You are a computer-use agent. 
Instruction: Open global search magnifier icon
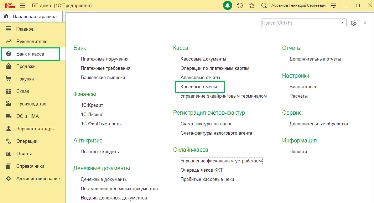point(264,5)
